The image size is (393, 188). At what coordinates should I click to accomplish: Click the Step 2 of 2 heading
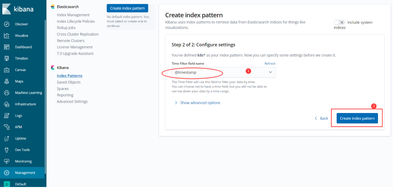pos(203,45)
